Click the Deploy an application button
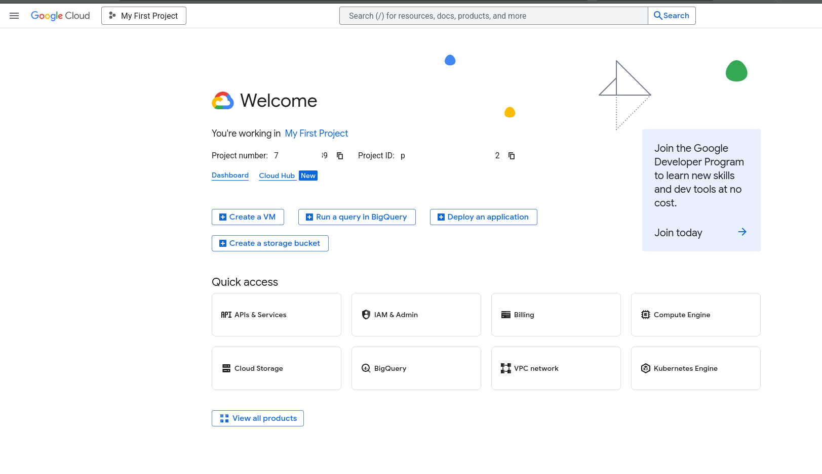 click(483, 217)
